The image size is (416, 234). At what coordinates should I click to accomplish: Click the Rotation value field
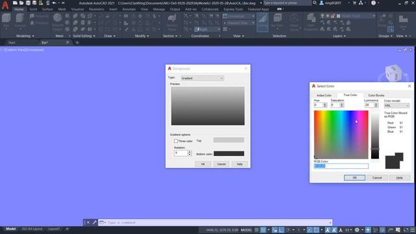tap(181, 153)
